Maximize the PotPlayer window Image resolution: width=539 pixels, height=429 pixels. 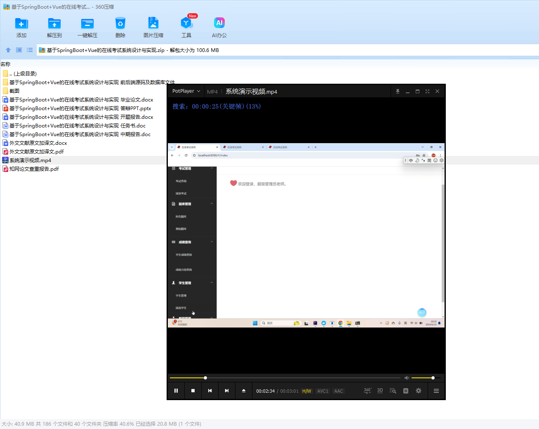[x=417, y=91]
